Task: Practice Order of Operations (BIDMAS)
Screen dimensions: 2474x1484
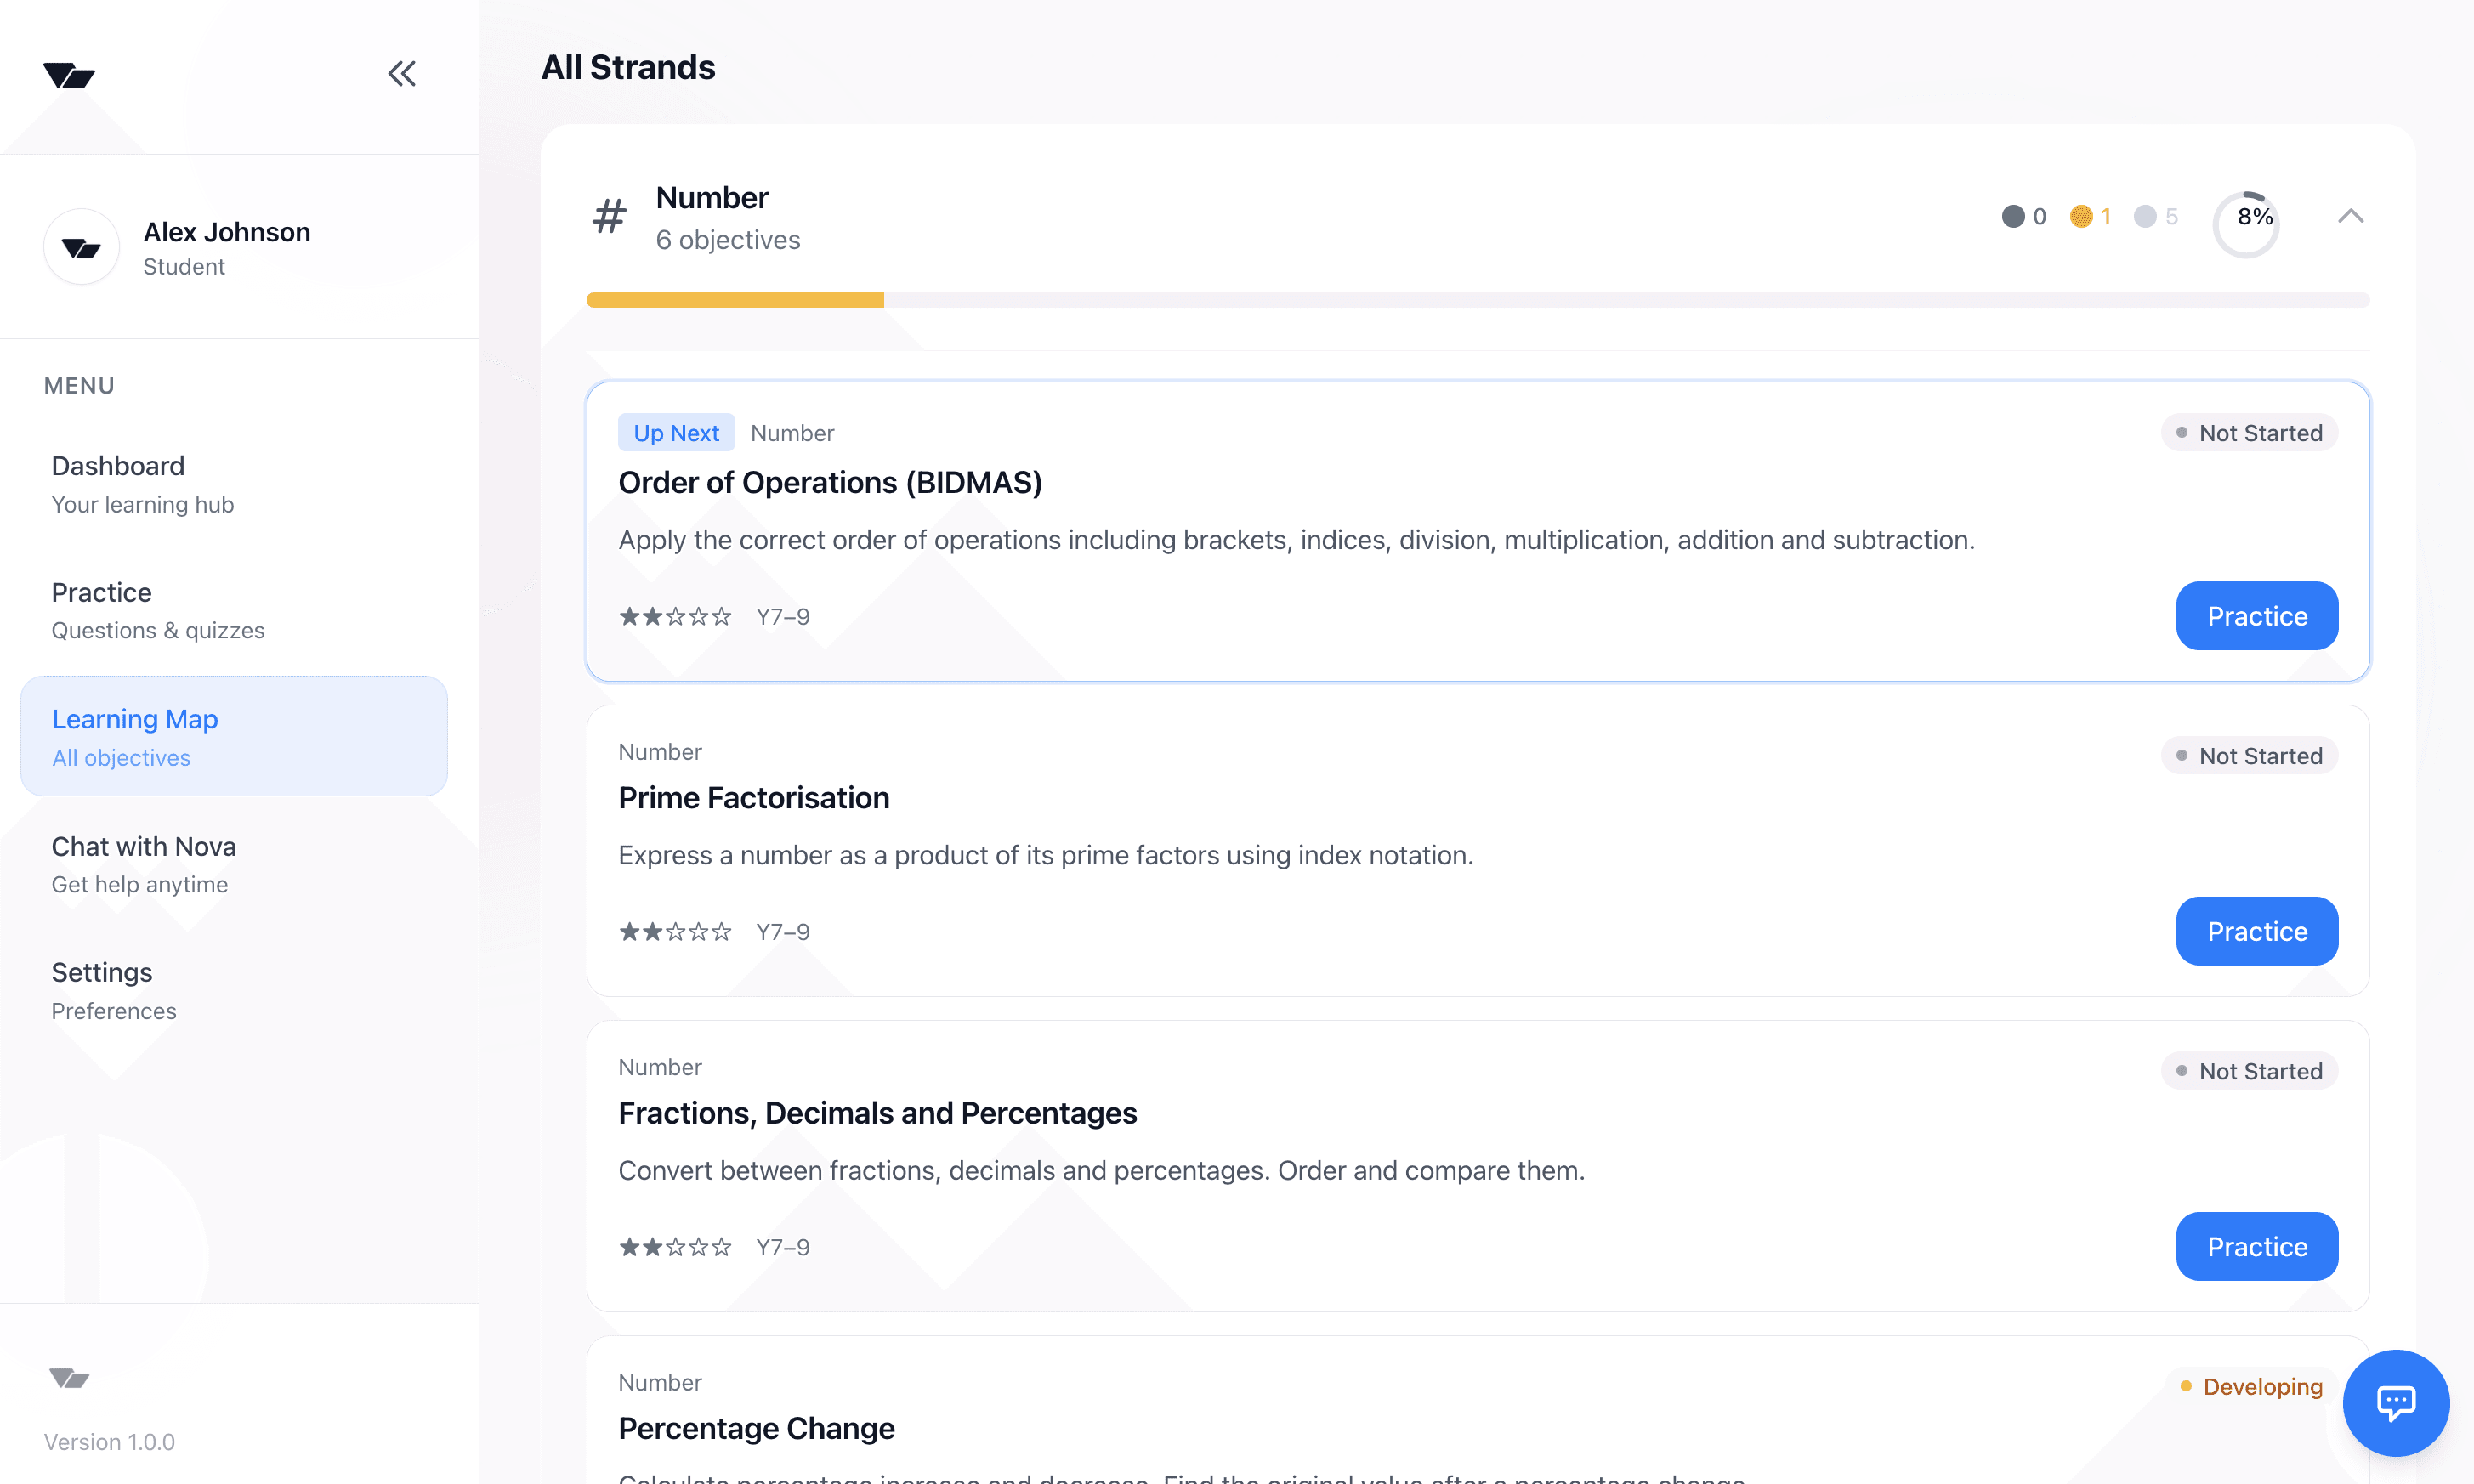Action: (2256, 616)
